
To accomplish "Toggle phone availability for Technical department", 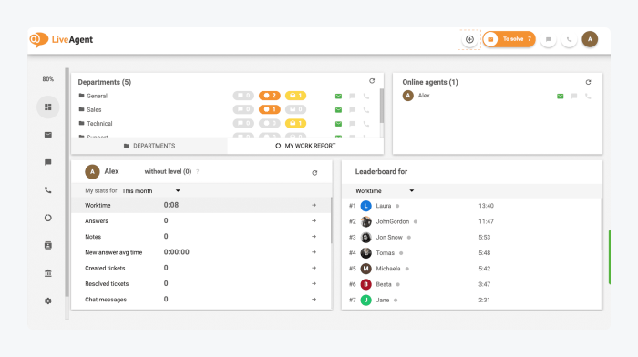I will click(366, 124).
